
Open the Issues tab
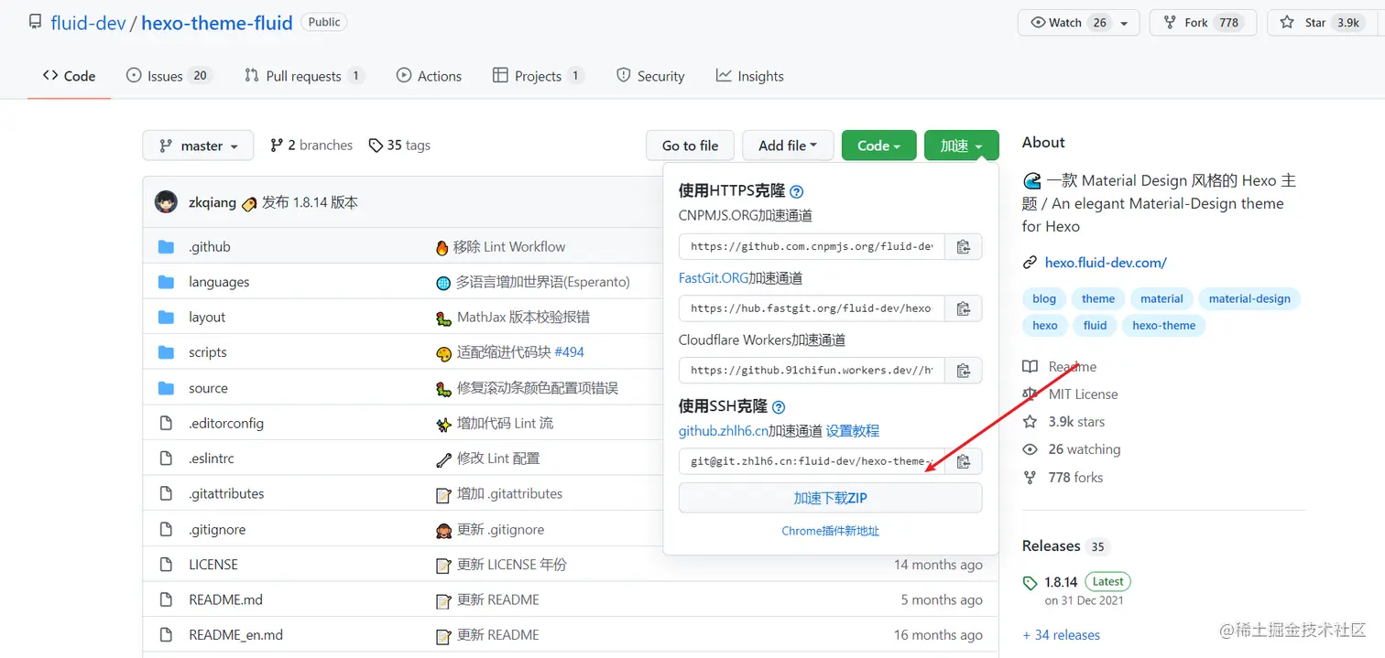169,76
